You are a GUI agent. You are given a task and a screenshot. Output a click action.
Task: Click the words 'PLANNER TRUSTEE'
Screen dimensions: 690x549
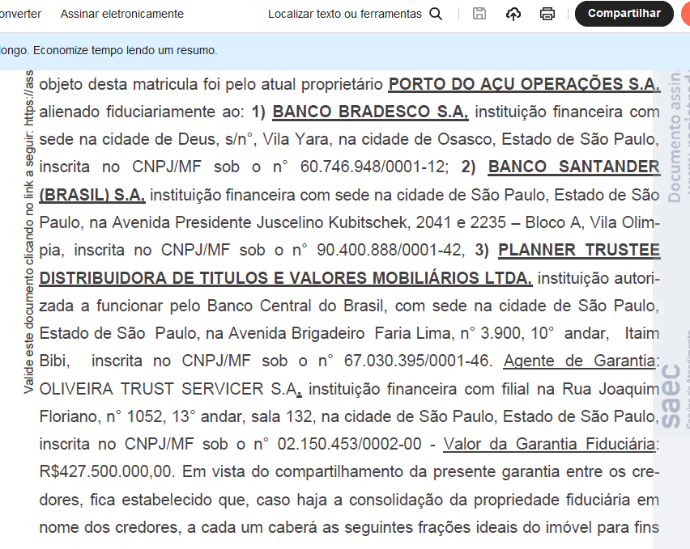tap(579, 250)
